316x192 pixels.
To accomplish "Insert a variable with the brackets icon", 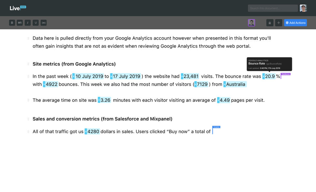I will (x=43, y=23).
